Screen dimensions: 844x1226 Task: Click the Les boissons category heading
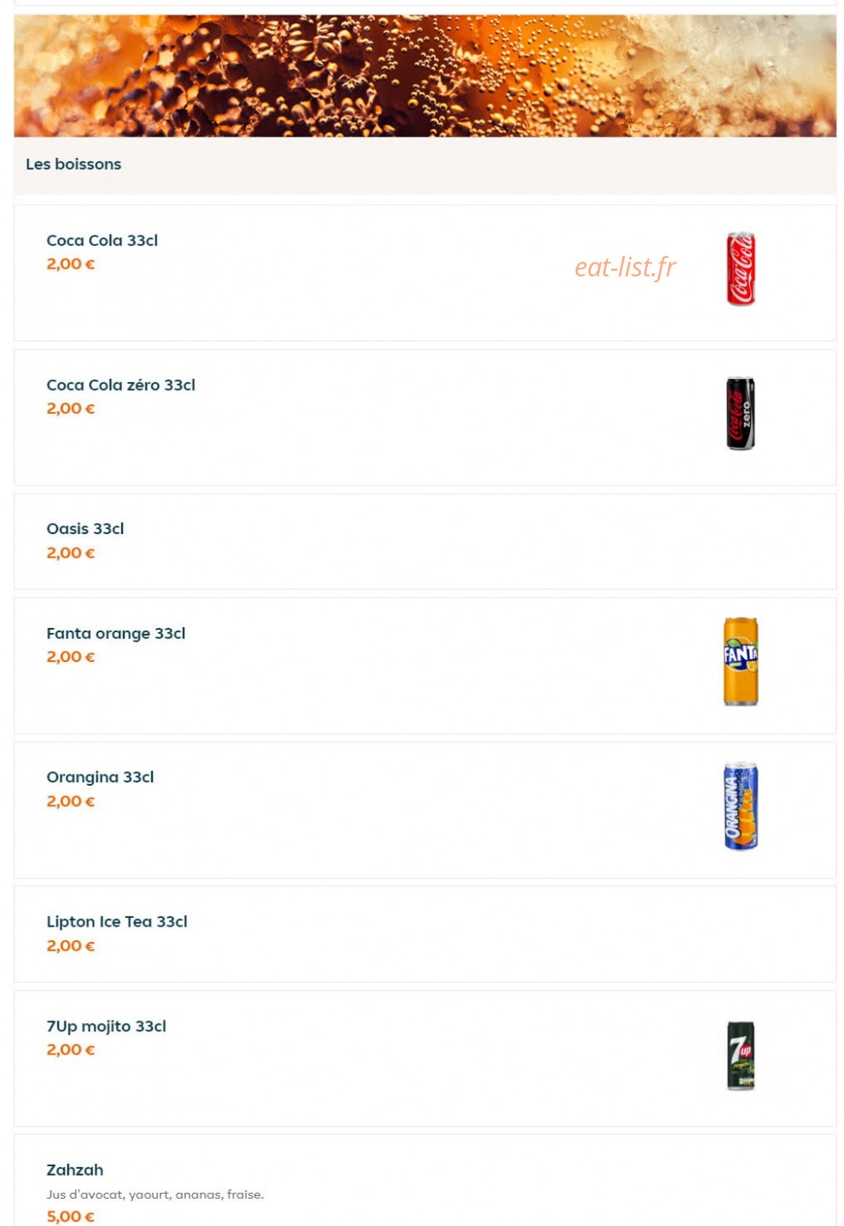(73, 164)
